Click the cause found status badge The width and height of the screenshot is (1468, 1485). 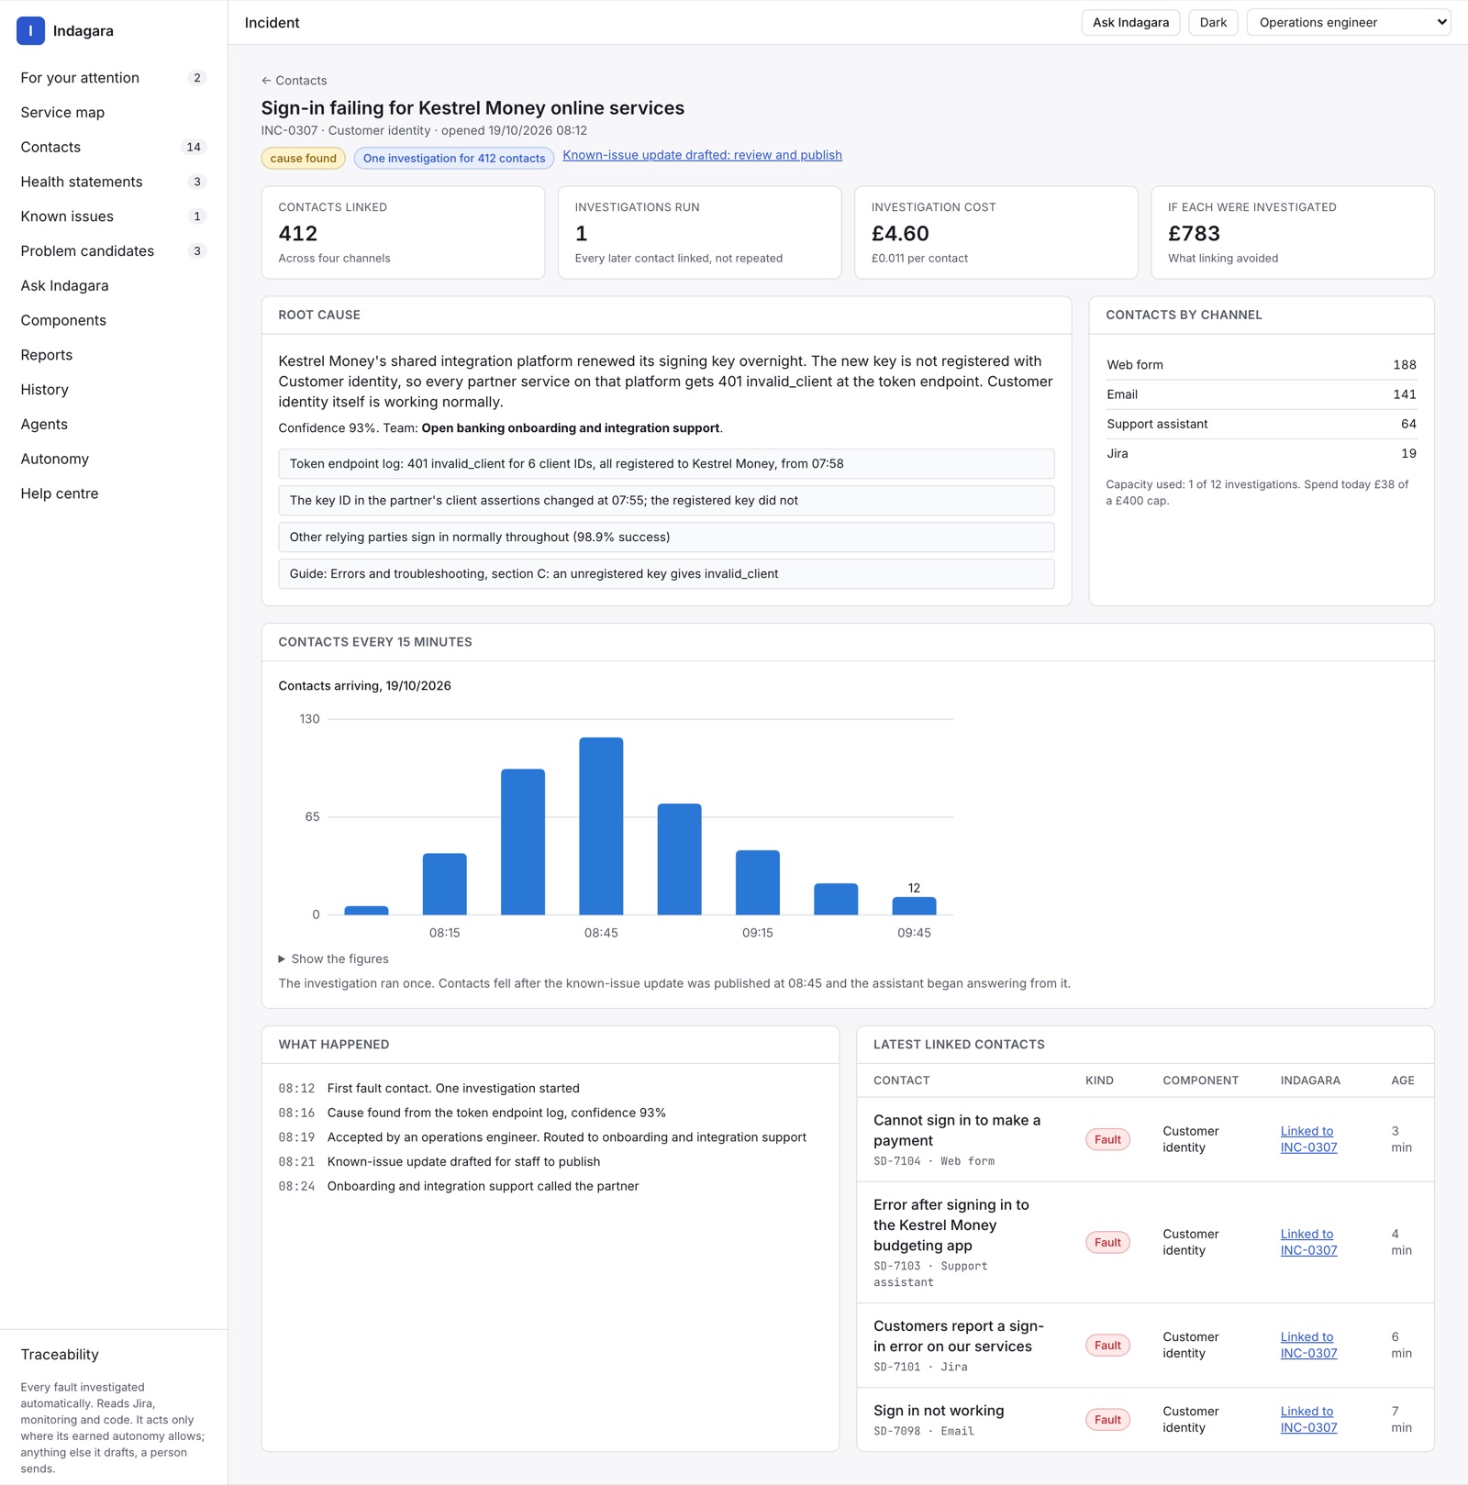tap(303, 158)
